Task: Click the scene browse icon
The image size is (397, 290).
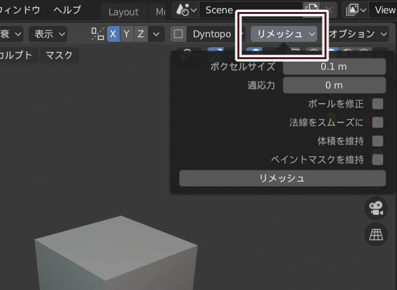Action: pyautogui.click(x=186, y=10)
